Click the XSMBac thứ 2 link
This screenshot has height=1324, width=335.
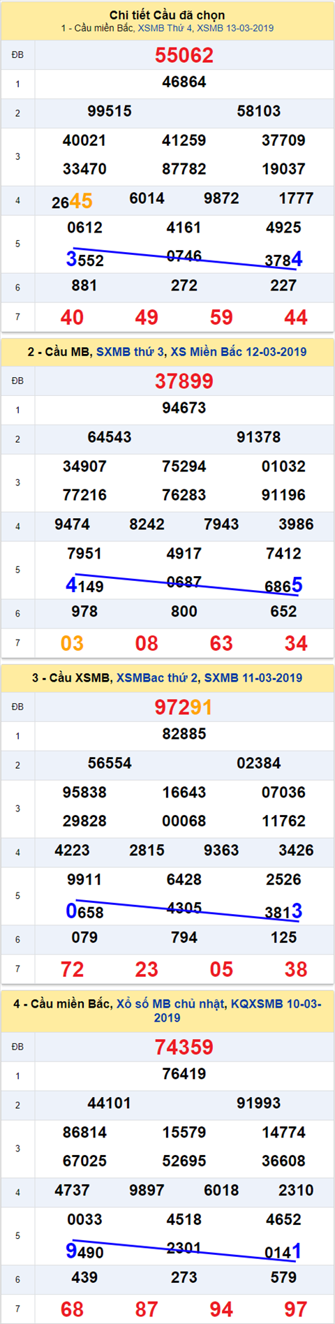[158, 678]
